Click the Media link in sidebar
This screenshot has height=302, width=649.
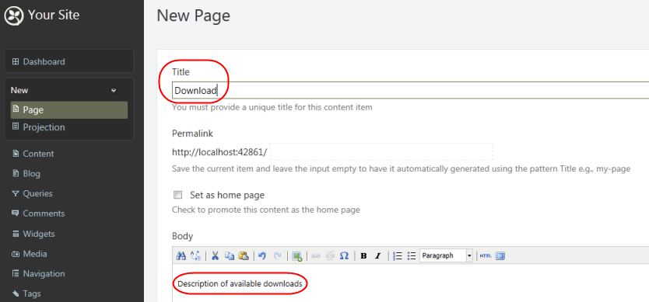coord(35,254)
